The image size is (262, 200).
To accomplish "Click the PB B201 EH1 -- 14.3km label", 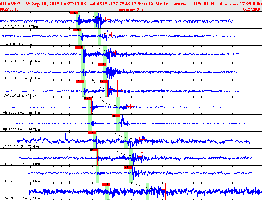I will click(21, 78).
